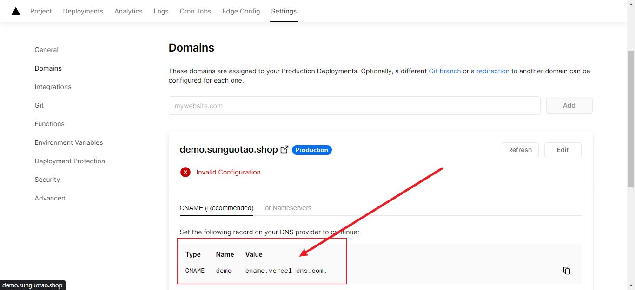635x290 pixels.
Task: Open the Edge Config tab
Action: [241, 11]
